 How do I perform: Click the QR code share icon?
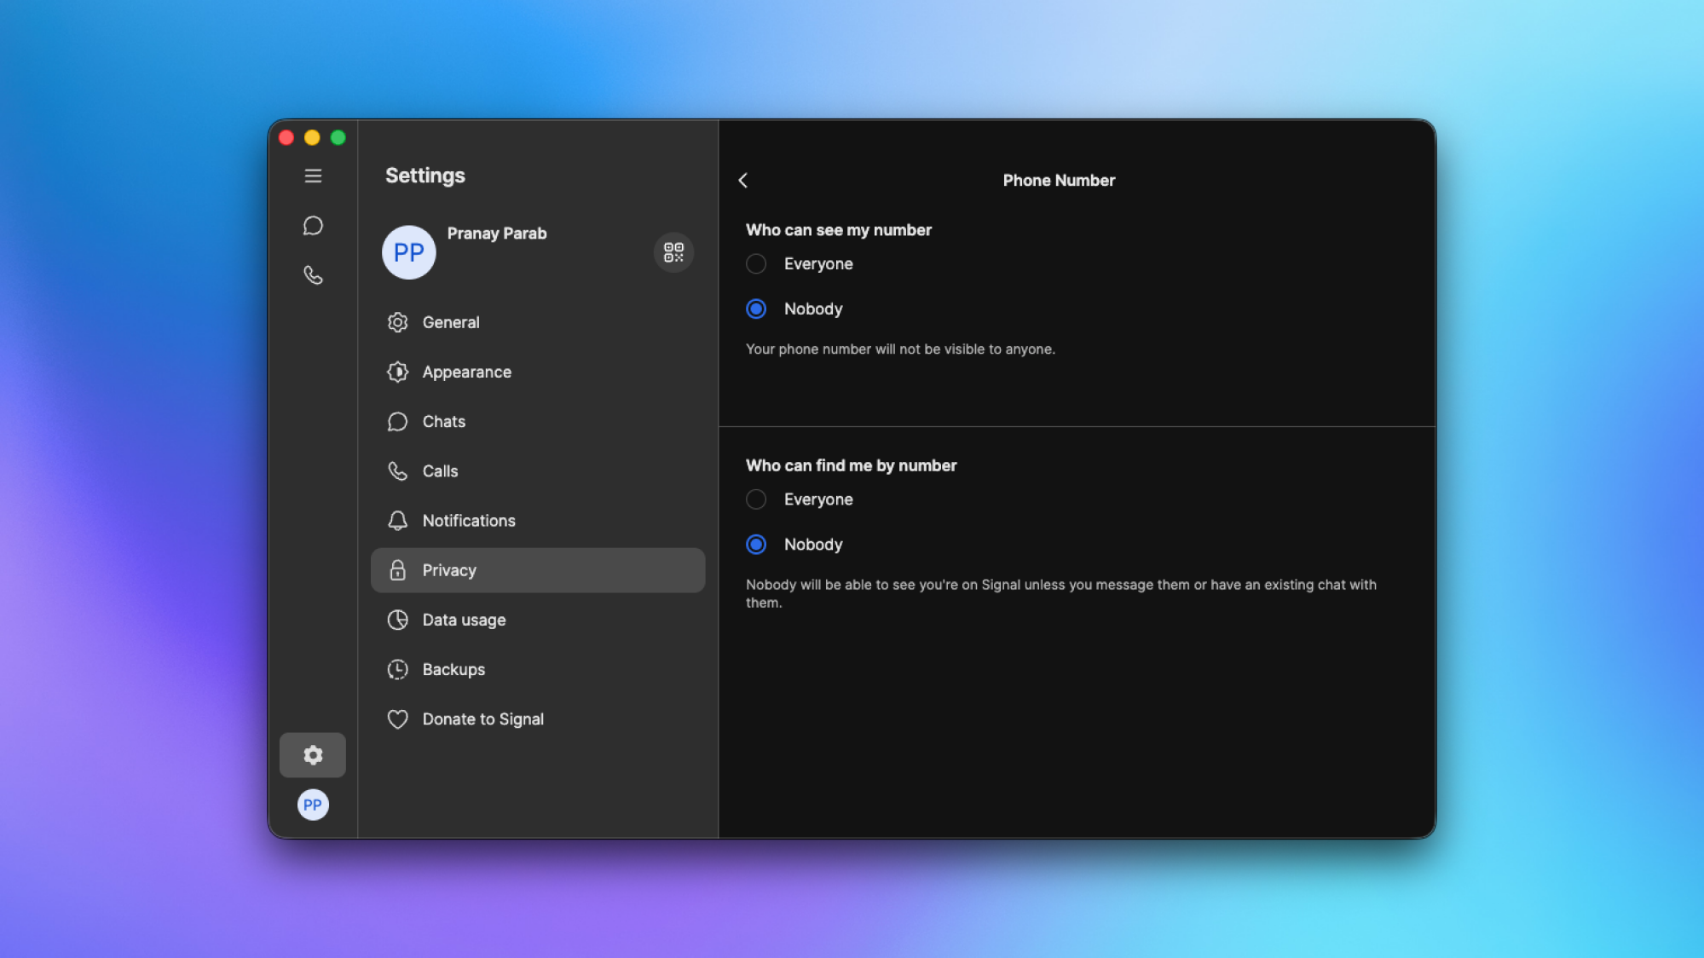tap(673, 252)
